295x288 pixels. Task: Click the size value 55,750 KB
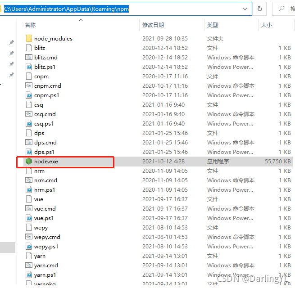278,161
